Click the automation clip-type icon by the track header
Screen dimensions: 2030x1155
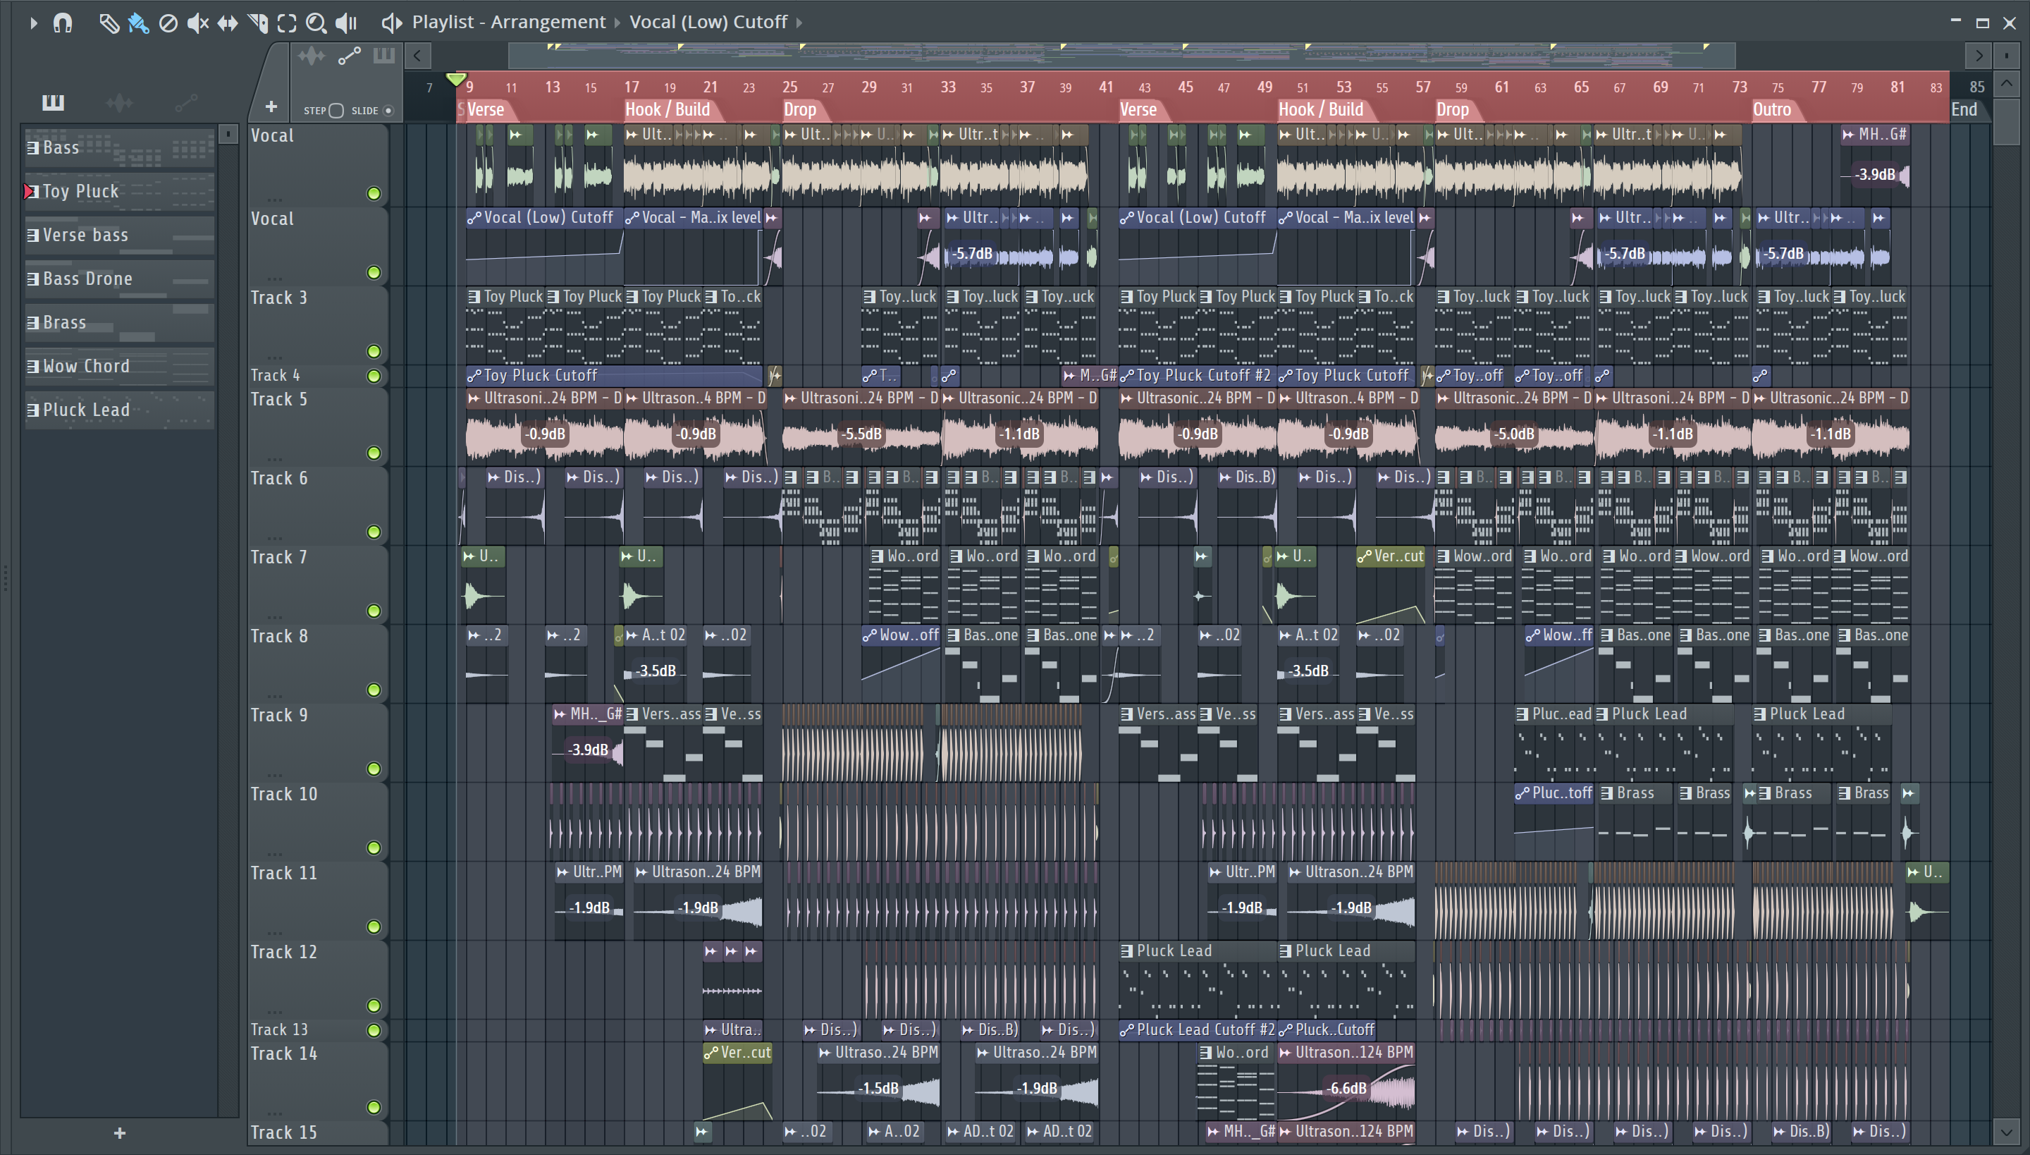tap(349, 56)
